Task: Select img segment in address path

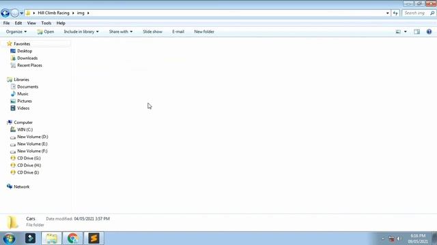Action: click(81, 13)
